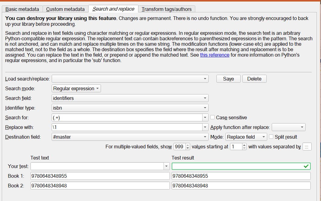Viewport: 321px width, 201px height.
Task: Toggle the Split result checkbox
Action: [x=271, y=137]
